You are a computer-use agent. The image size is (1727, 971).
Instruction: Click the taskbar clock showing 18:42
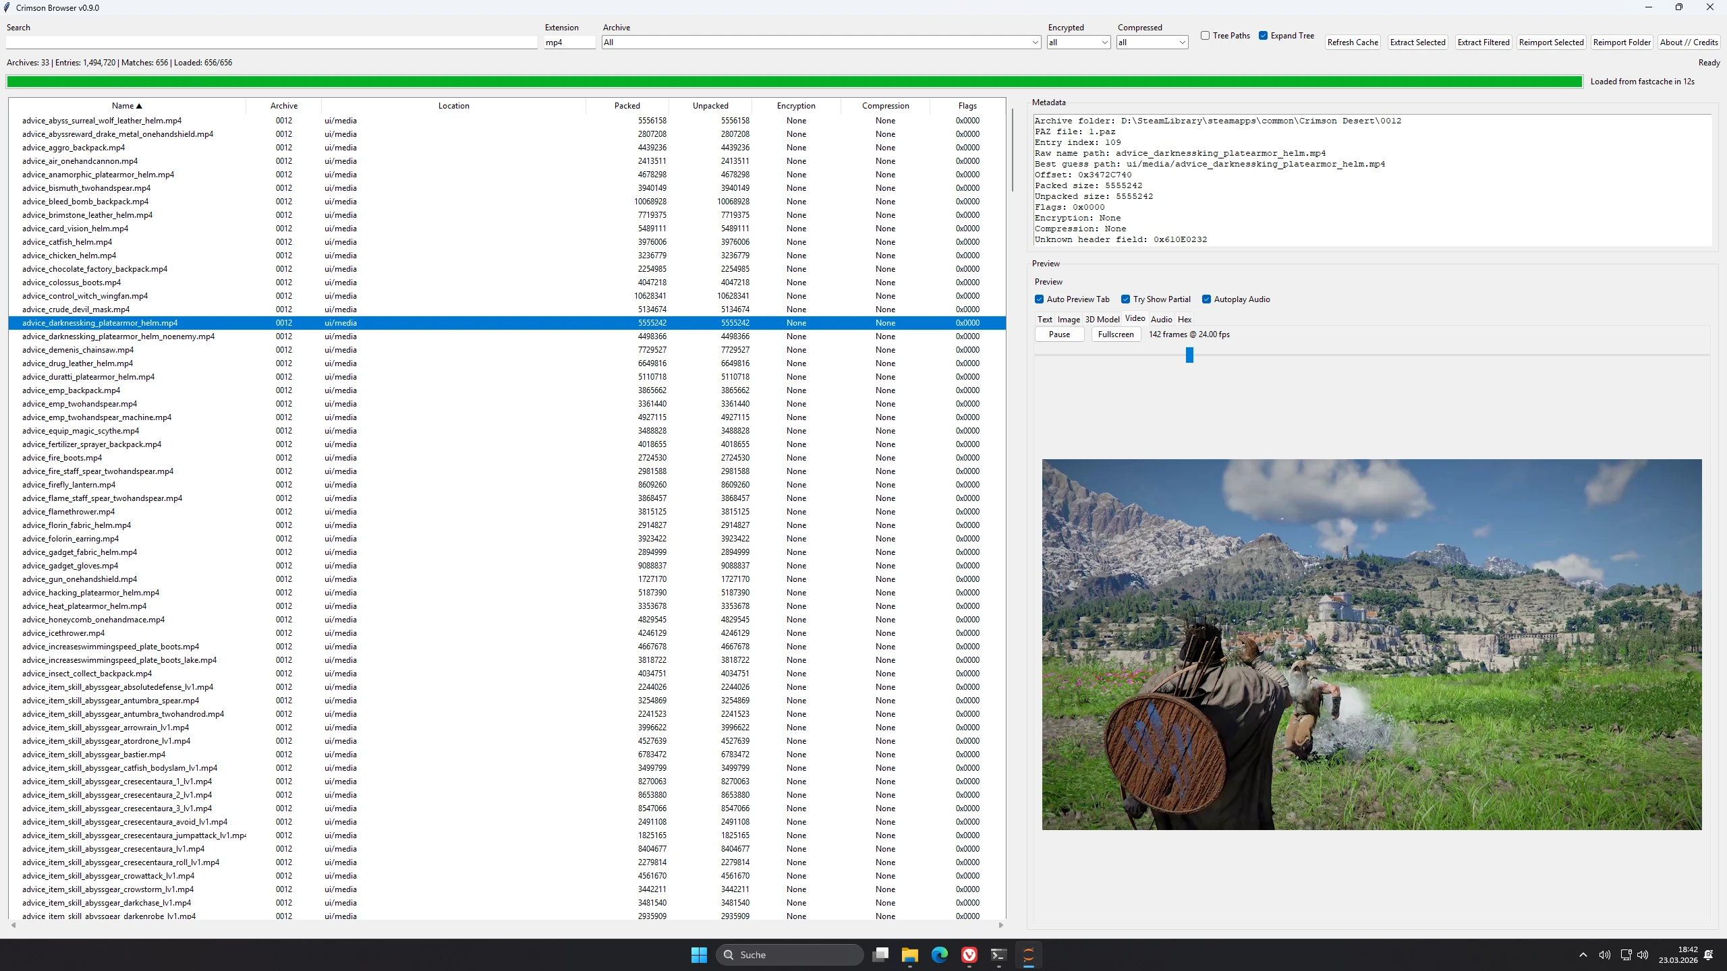pyautogui.click(x=1678, y=955)
